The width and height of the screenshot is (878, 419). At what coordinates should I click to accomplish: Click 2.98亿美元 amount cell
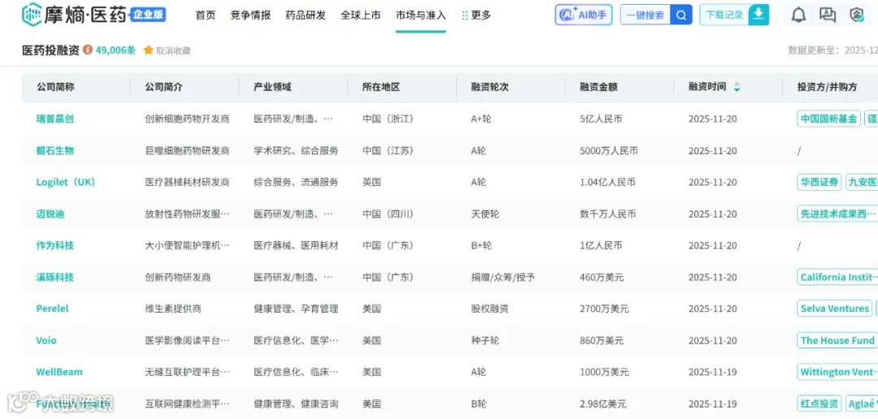pyautogui.click(x=603, y=404)
